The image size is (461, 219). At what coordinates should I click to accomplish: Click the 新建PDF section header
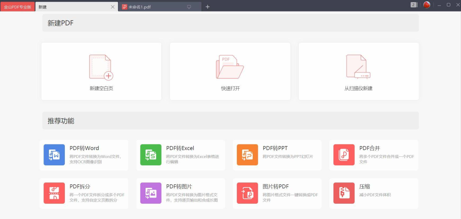point(230,23)
